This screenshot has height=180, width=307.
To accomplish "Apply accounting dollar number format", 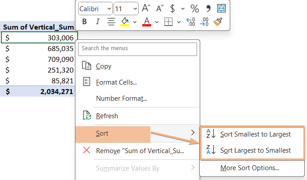I will pyautogui.click(x=172, y=9).
